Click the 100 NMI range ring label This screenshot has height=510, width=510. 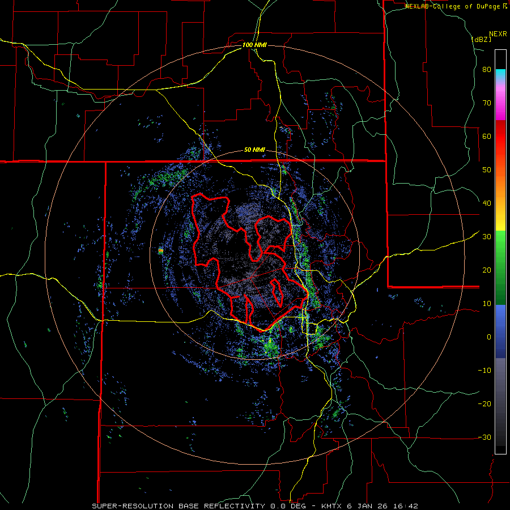254,45
